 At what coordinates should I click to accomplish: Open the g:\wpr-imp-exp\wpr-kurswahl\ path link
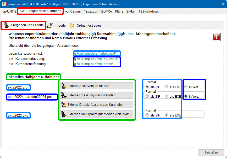(x=96, y=59)
